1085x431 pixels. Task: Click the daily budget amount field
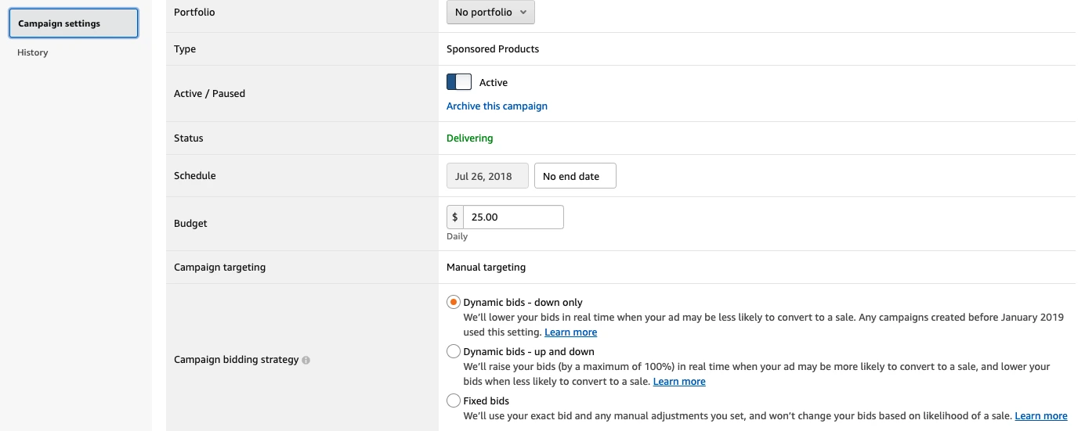[x=513, y=217]
